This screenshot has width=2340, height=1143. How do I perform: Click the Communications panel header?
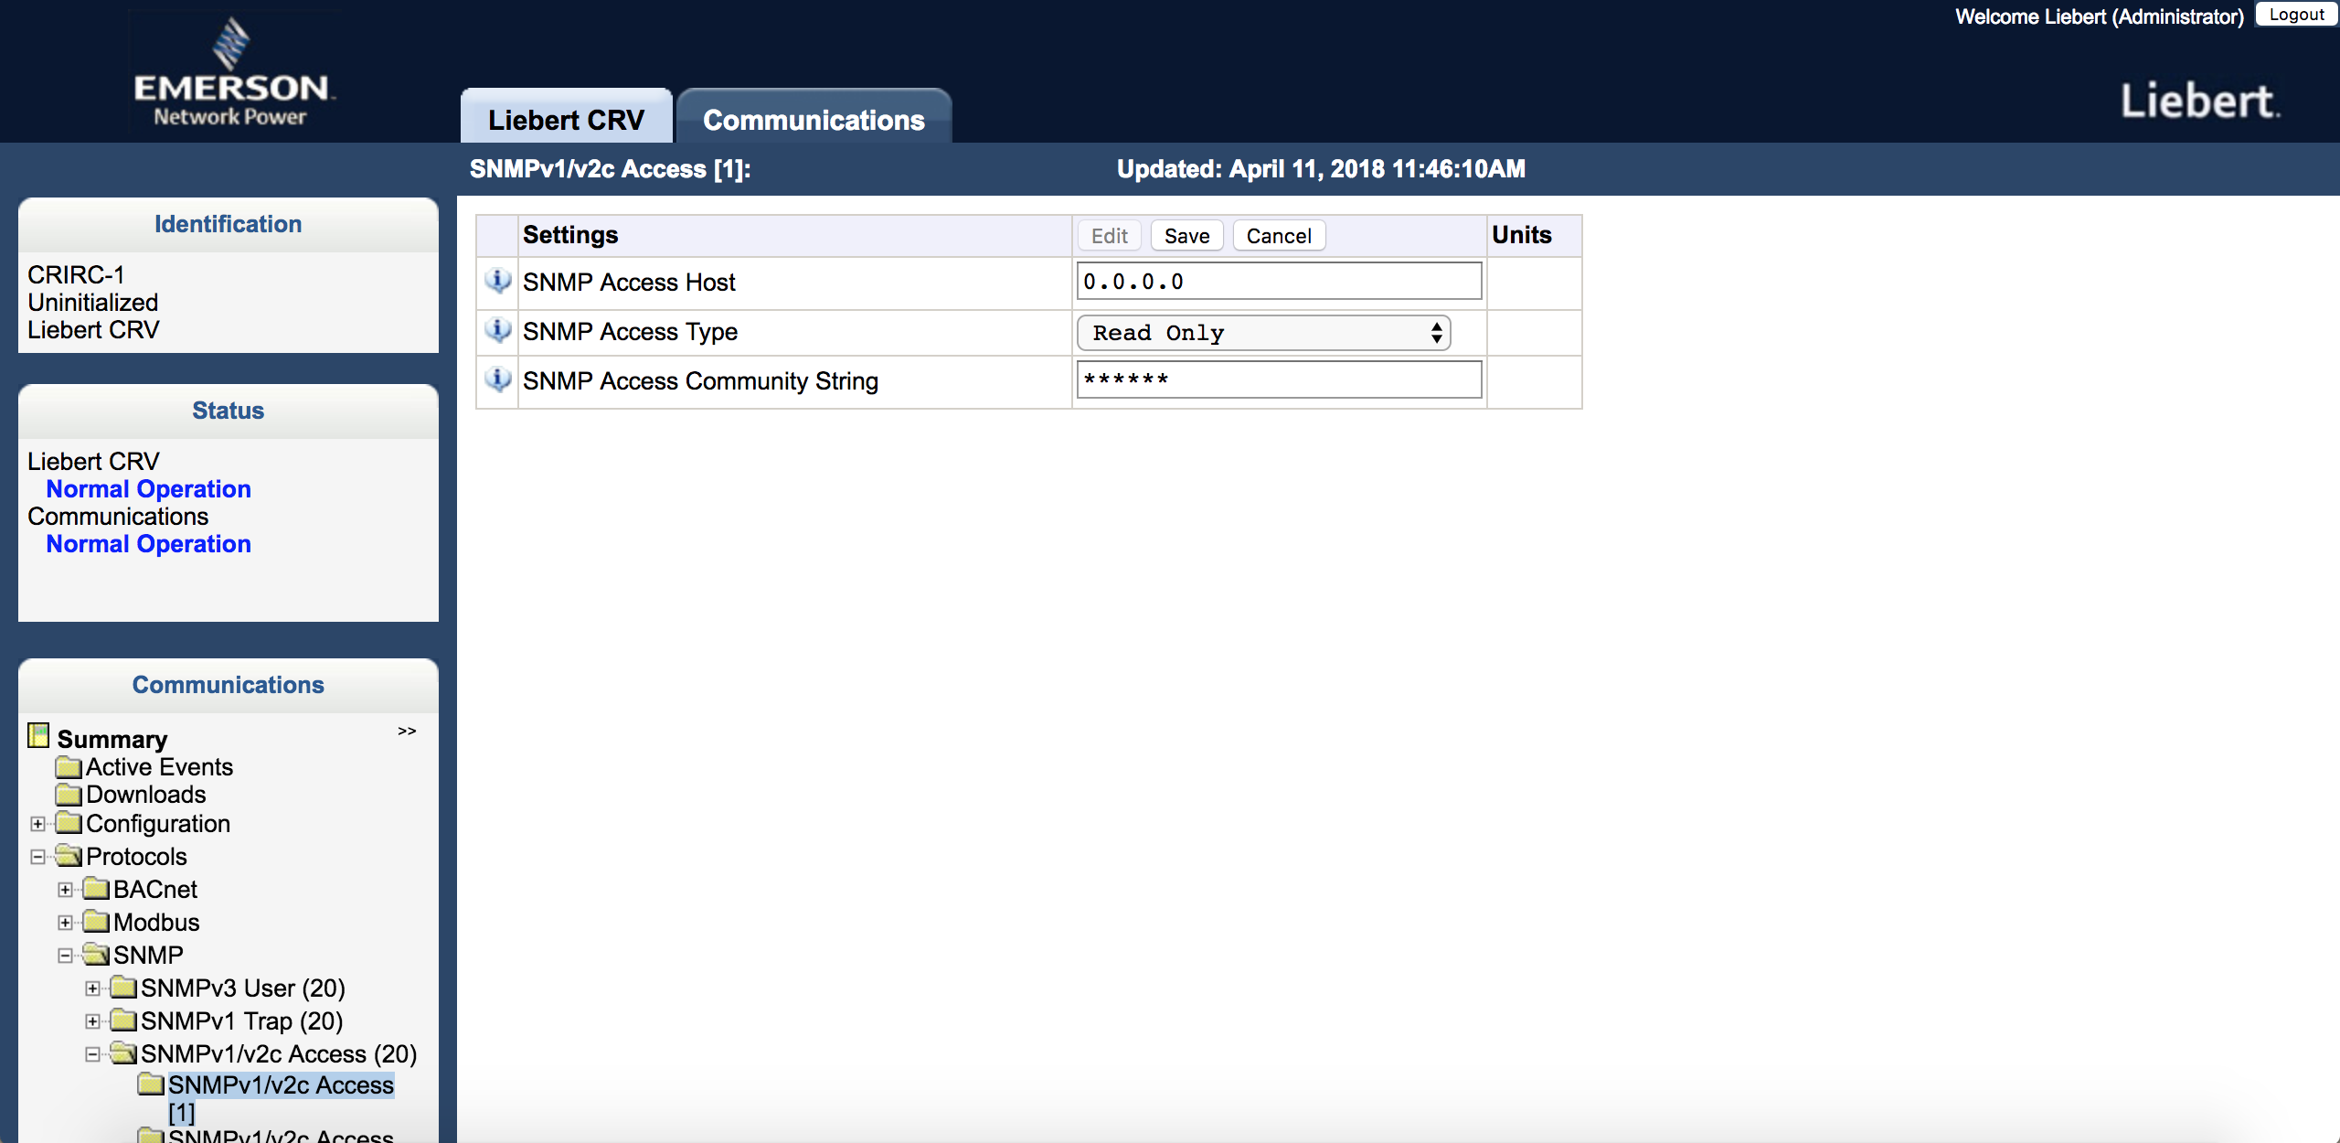tap(229, 685)
